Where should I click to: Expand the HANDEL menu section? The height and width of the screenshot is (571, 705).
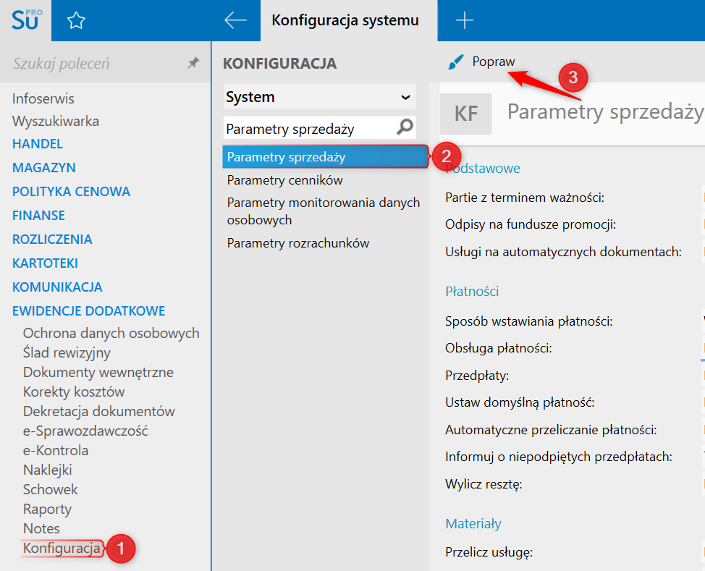[x=38, y=144]
